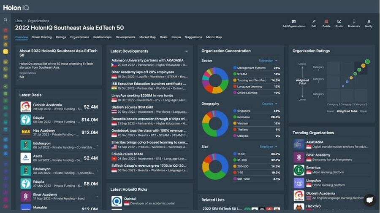Expand the Size Employee dropdown
The width and height of the screenshot is (380, 213).
[x=268, y=147]
